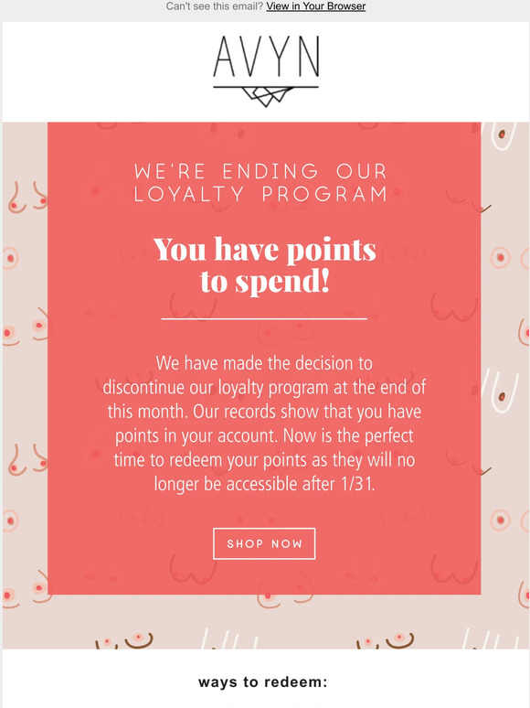This screenshot has height=708, width=530.
Task: Click the AVYN wordmark logo
Action: pos(266,57)
